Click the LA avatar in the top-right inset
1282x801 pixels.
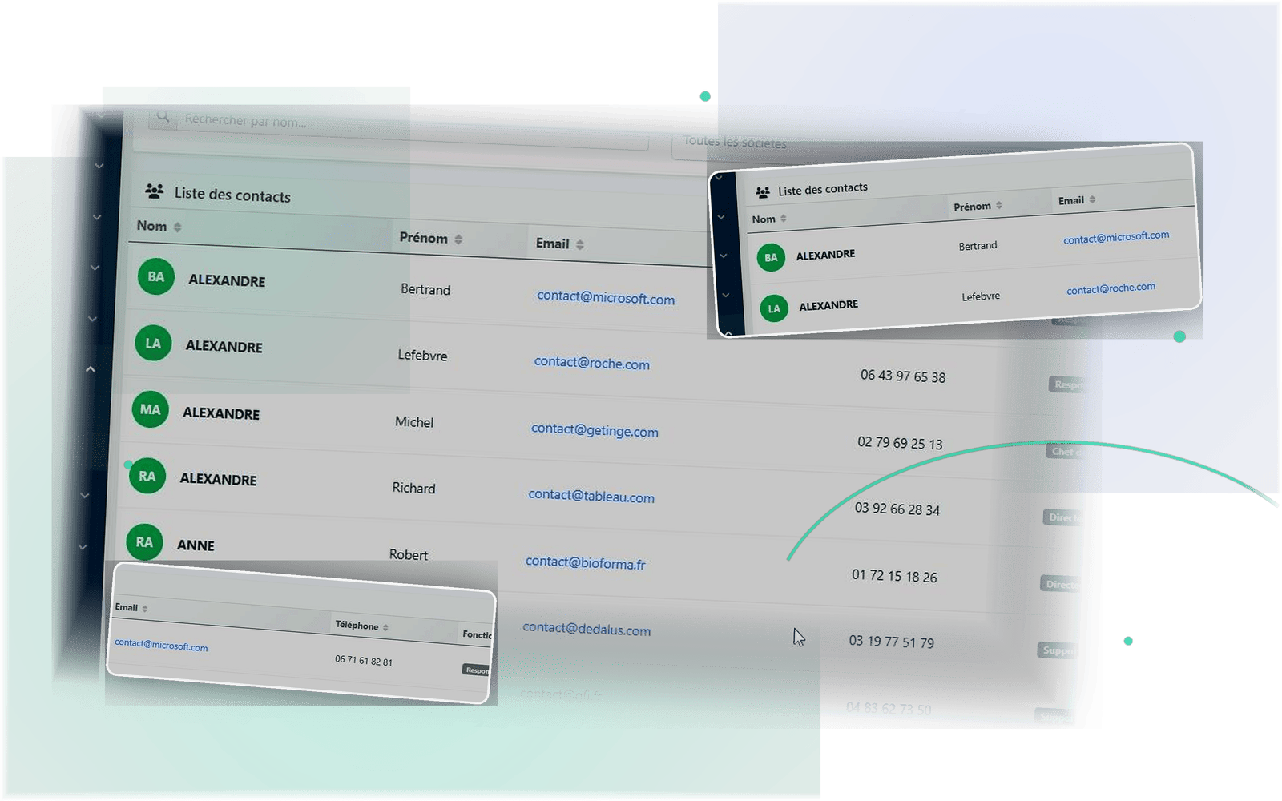point(774,308)
